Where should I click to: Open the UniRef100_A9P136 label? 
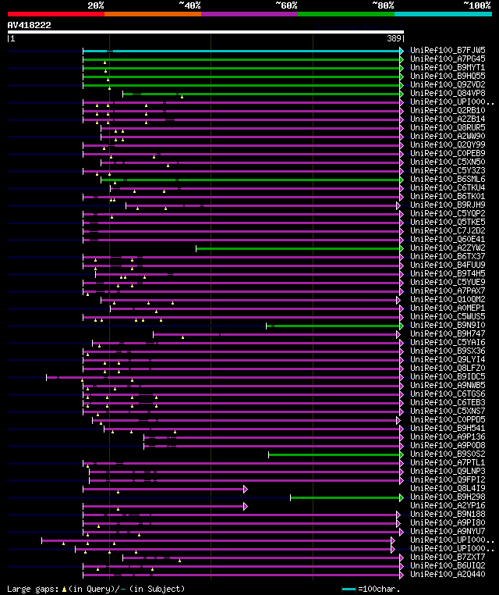448,436
